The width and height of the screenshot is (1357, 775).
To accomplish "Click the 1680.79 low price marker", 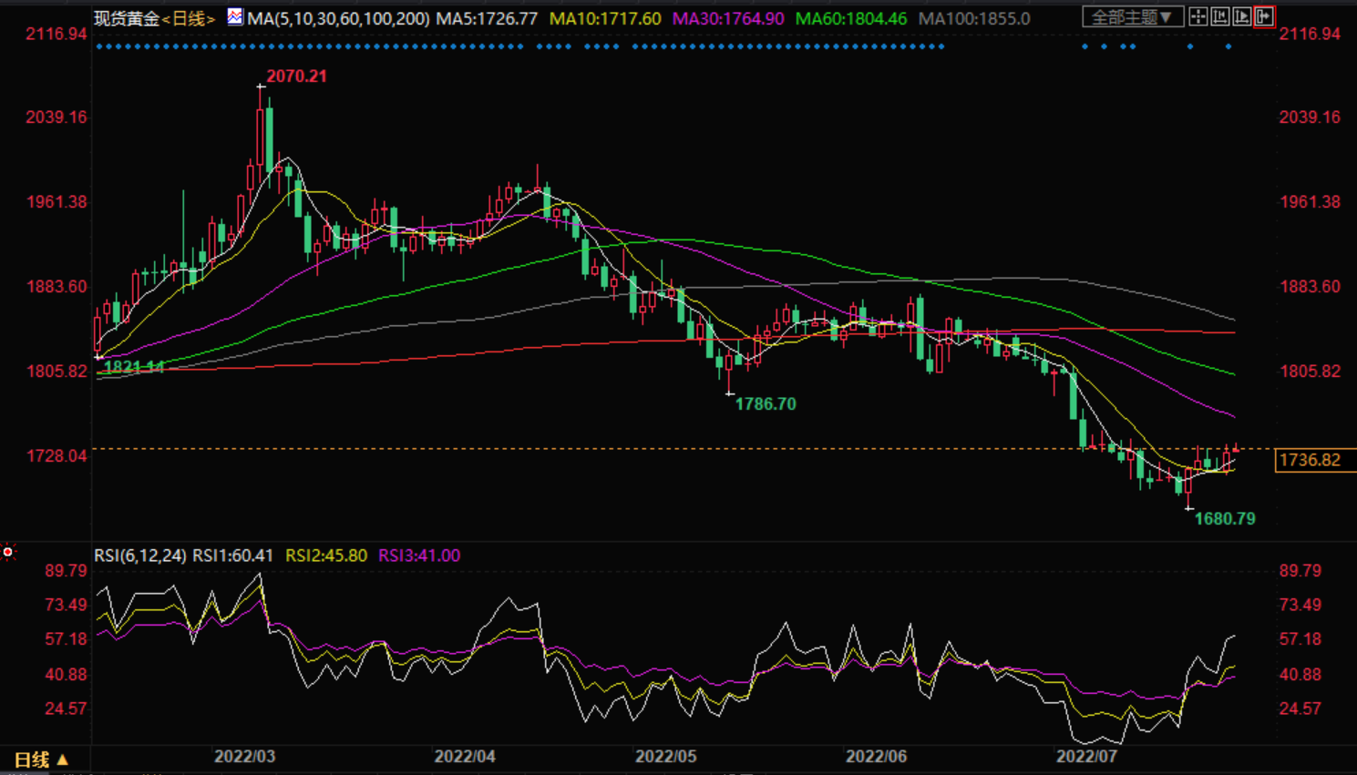I will (1224, 519).
